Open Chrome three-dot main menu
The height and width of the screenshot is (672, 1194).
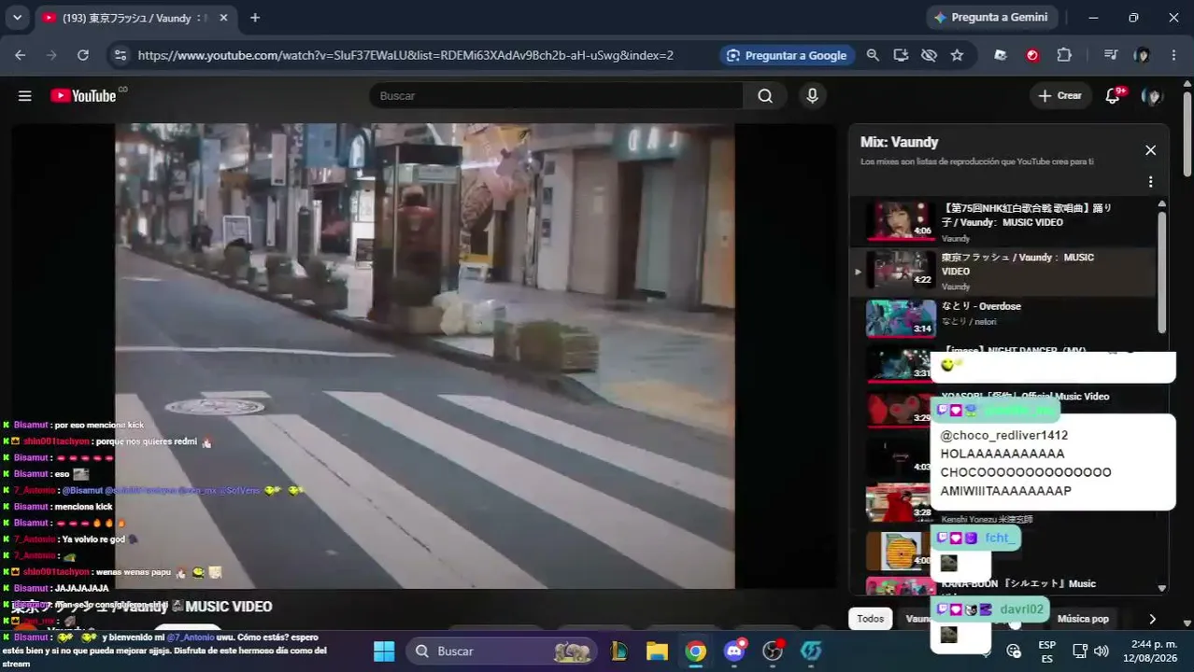pos(1173,55)
